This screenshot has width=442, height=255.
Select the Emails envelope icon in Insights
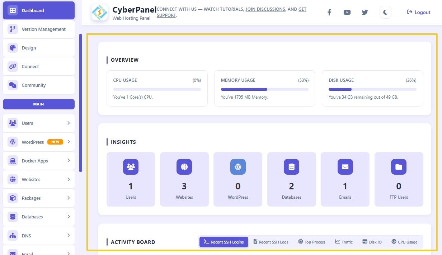pos(345,166)
